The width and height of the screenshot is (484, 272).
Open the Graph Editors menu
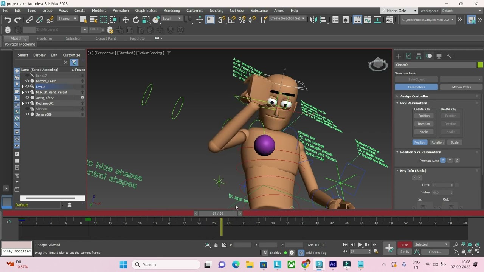146,11
